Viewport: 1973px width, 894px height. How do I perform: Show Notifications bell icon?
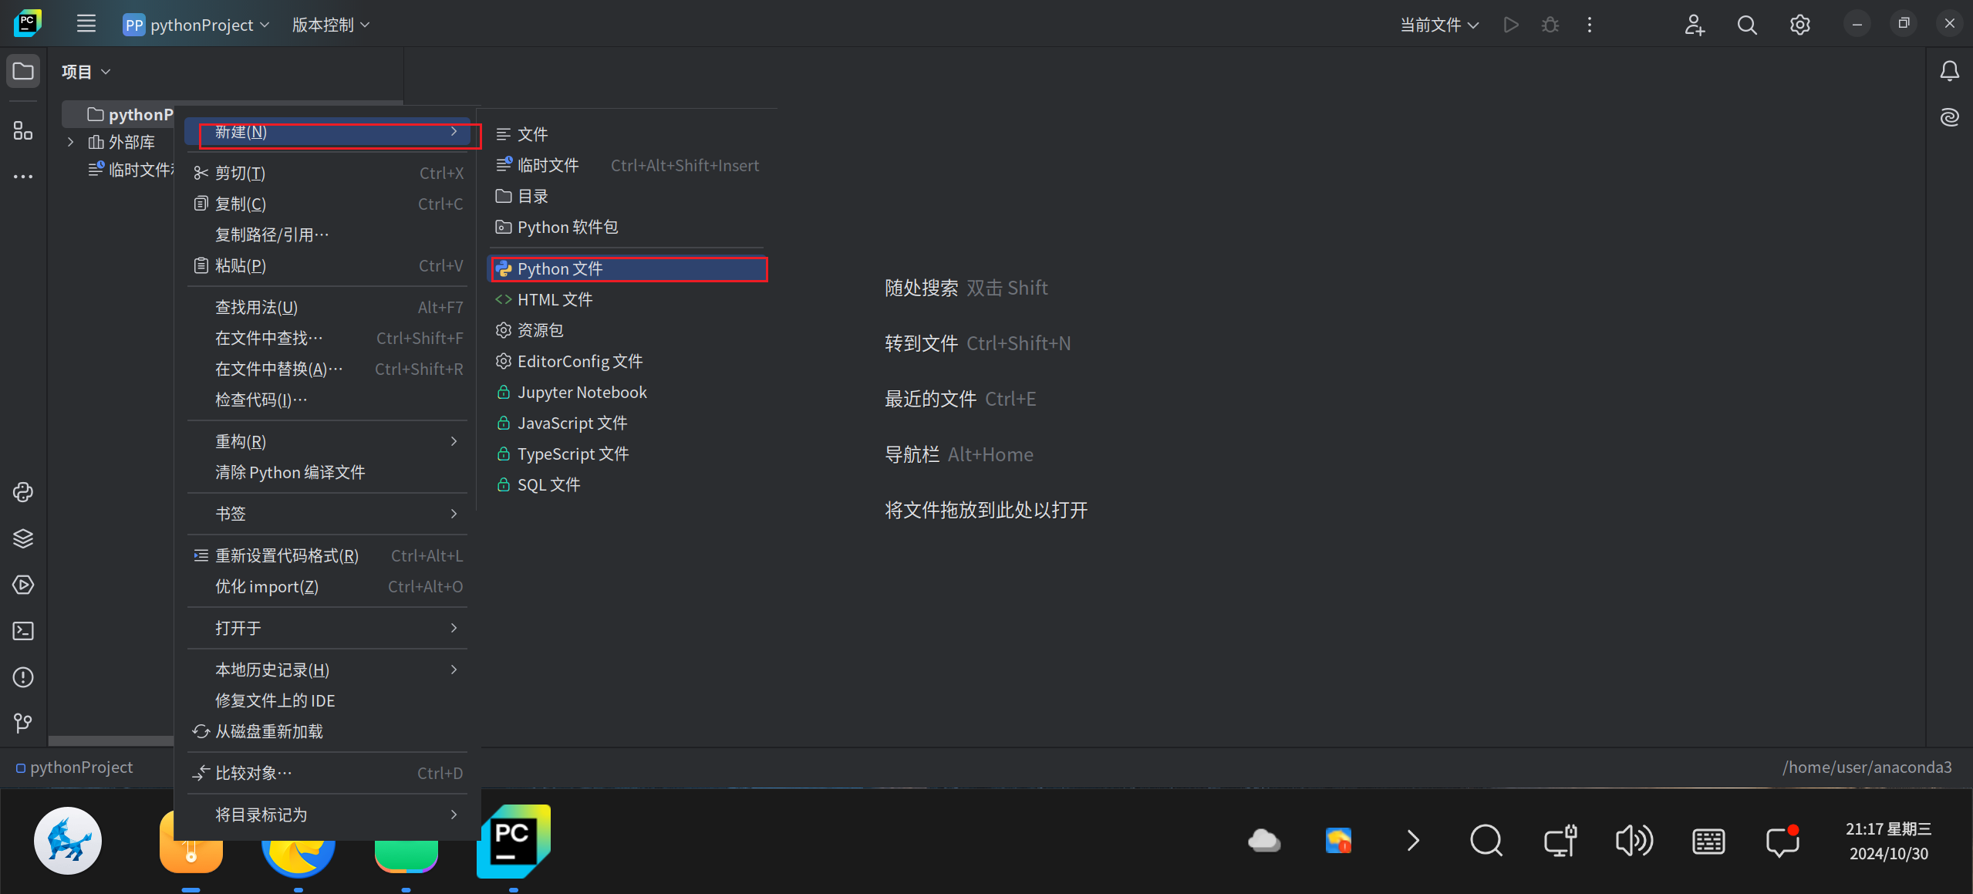pyautogui.click(x=1949, y=71)
